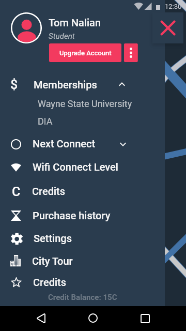Collapse the Memberships section chevron

(122, 85)
